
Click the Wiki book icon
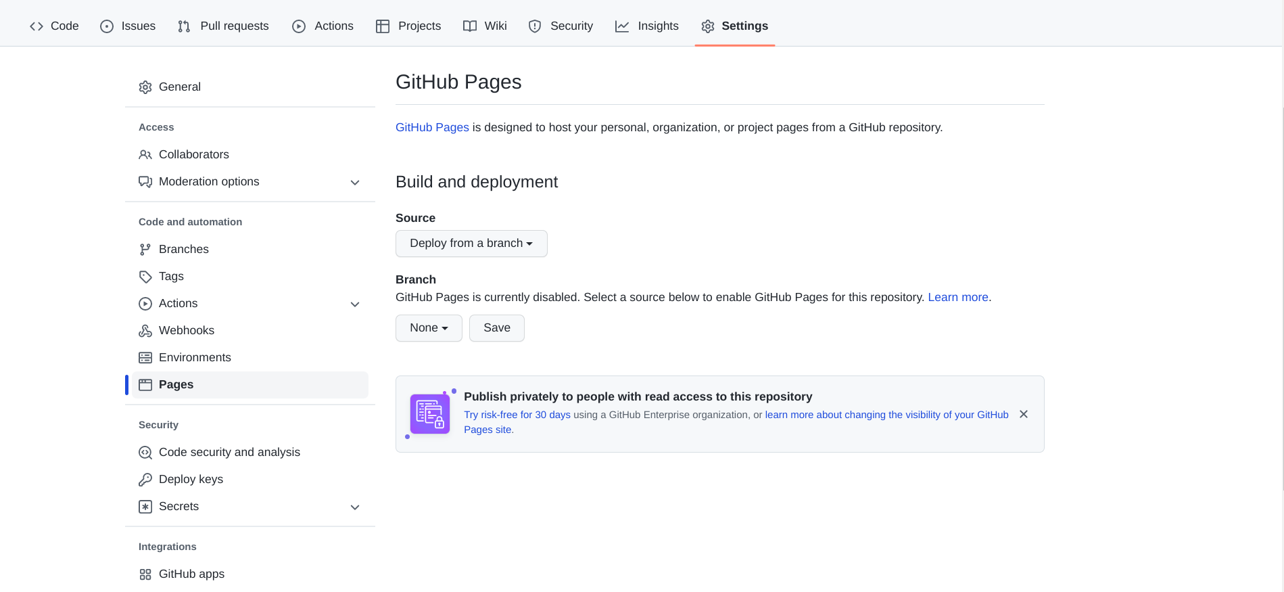(x=470, y=26)
